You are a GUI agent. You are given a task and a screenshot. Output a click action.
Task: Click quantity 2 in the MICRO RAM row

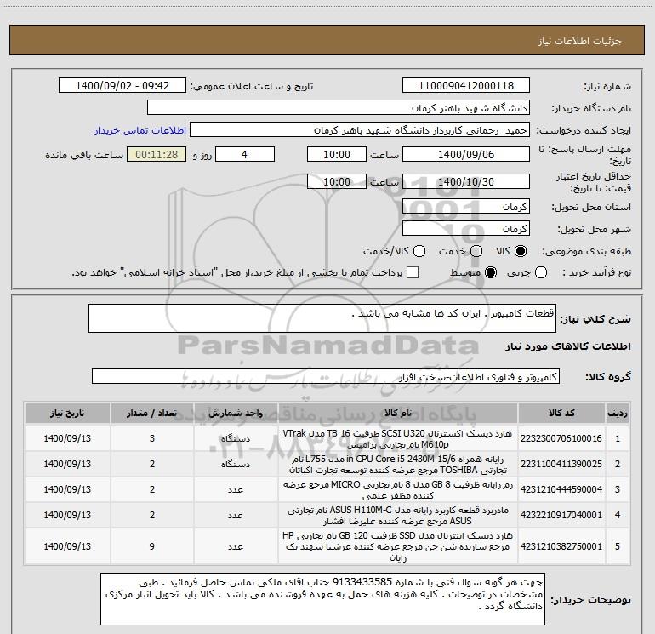[152, 489]
